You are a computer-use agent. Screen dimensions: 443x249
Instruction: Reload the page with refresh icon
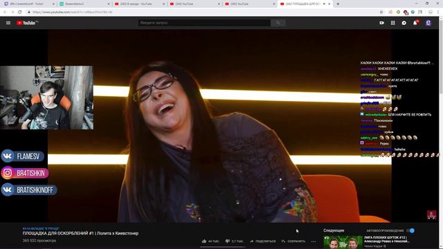[x=20, y=12]
